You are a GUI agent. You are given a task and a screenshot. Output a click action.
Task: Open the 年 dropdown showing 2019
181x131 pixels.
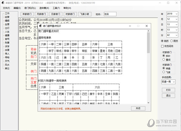point(172,14)
